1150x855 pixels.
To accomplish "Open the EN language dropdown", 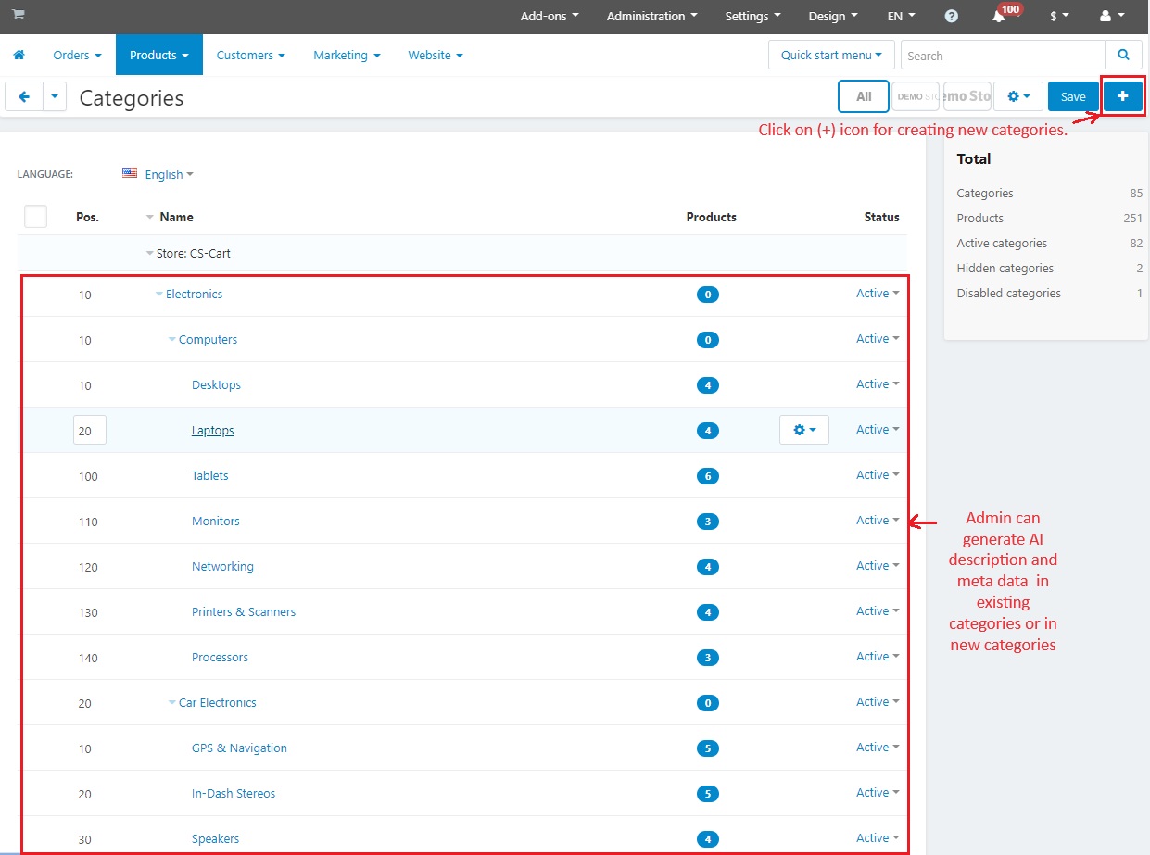I will click(902, 17).
